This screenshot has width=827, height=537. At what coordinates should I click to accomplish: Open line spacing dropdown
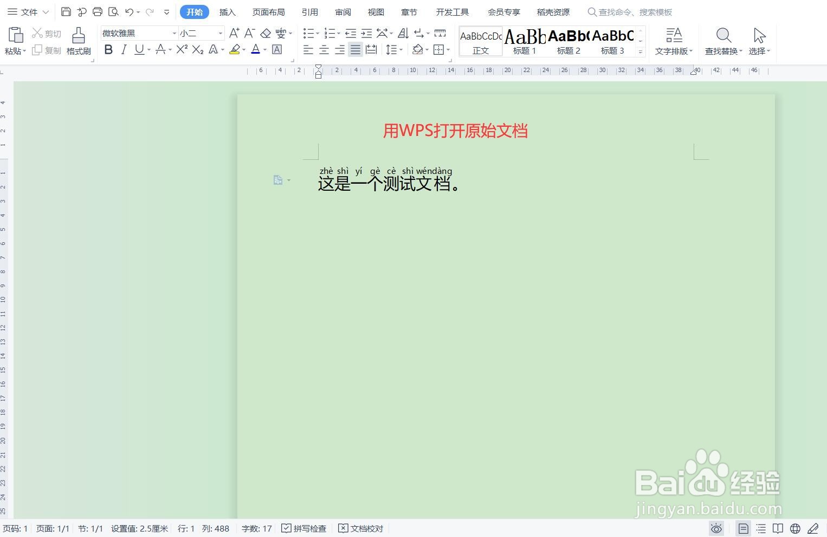(400, 50)
